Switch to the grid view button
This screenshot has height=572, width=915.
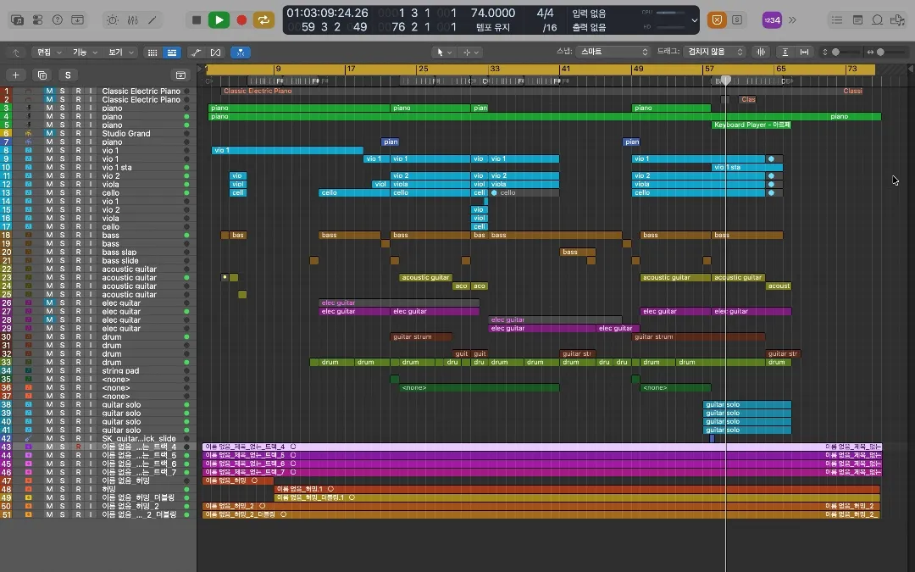point(152,53)
